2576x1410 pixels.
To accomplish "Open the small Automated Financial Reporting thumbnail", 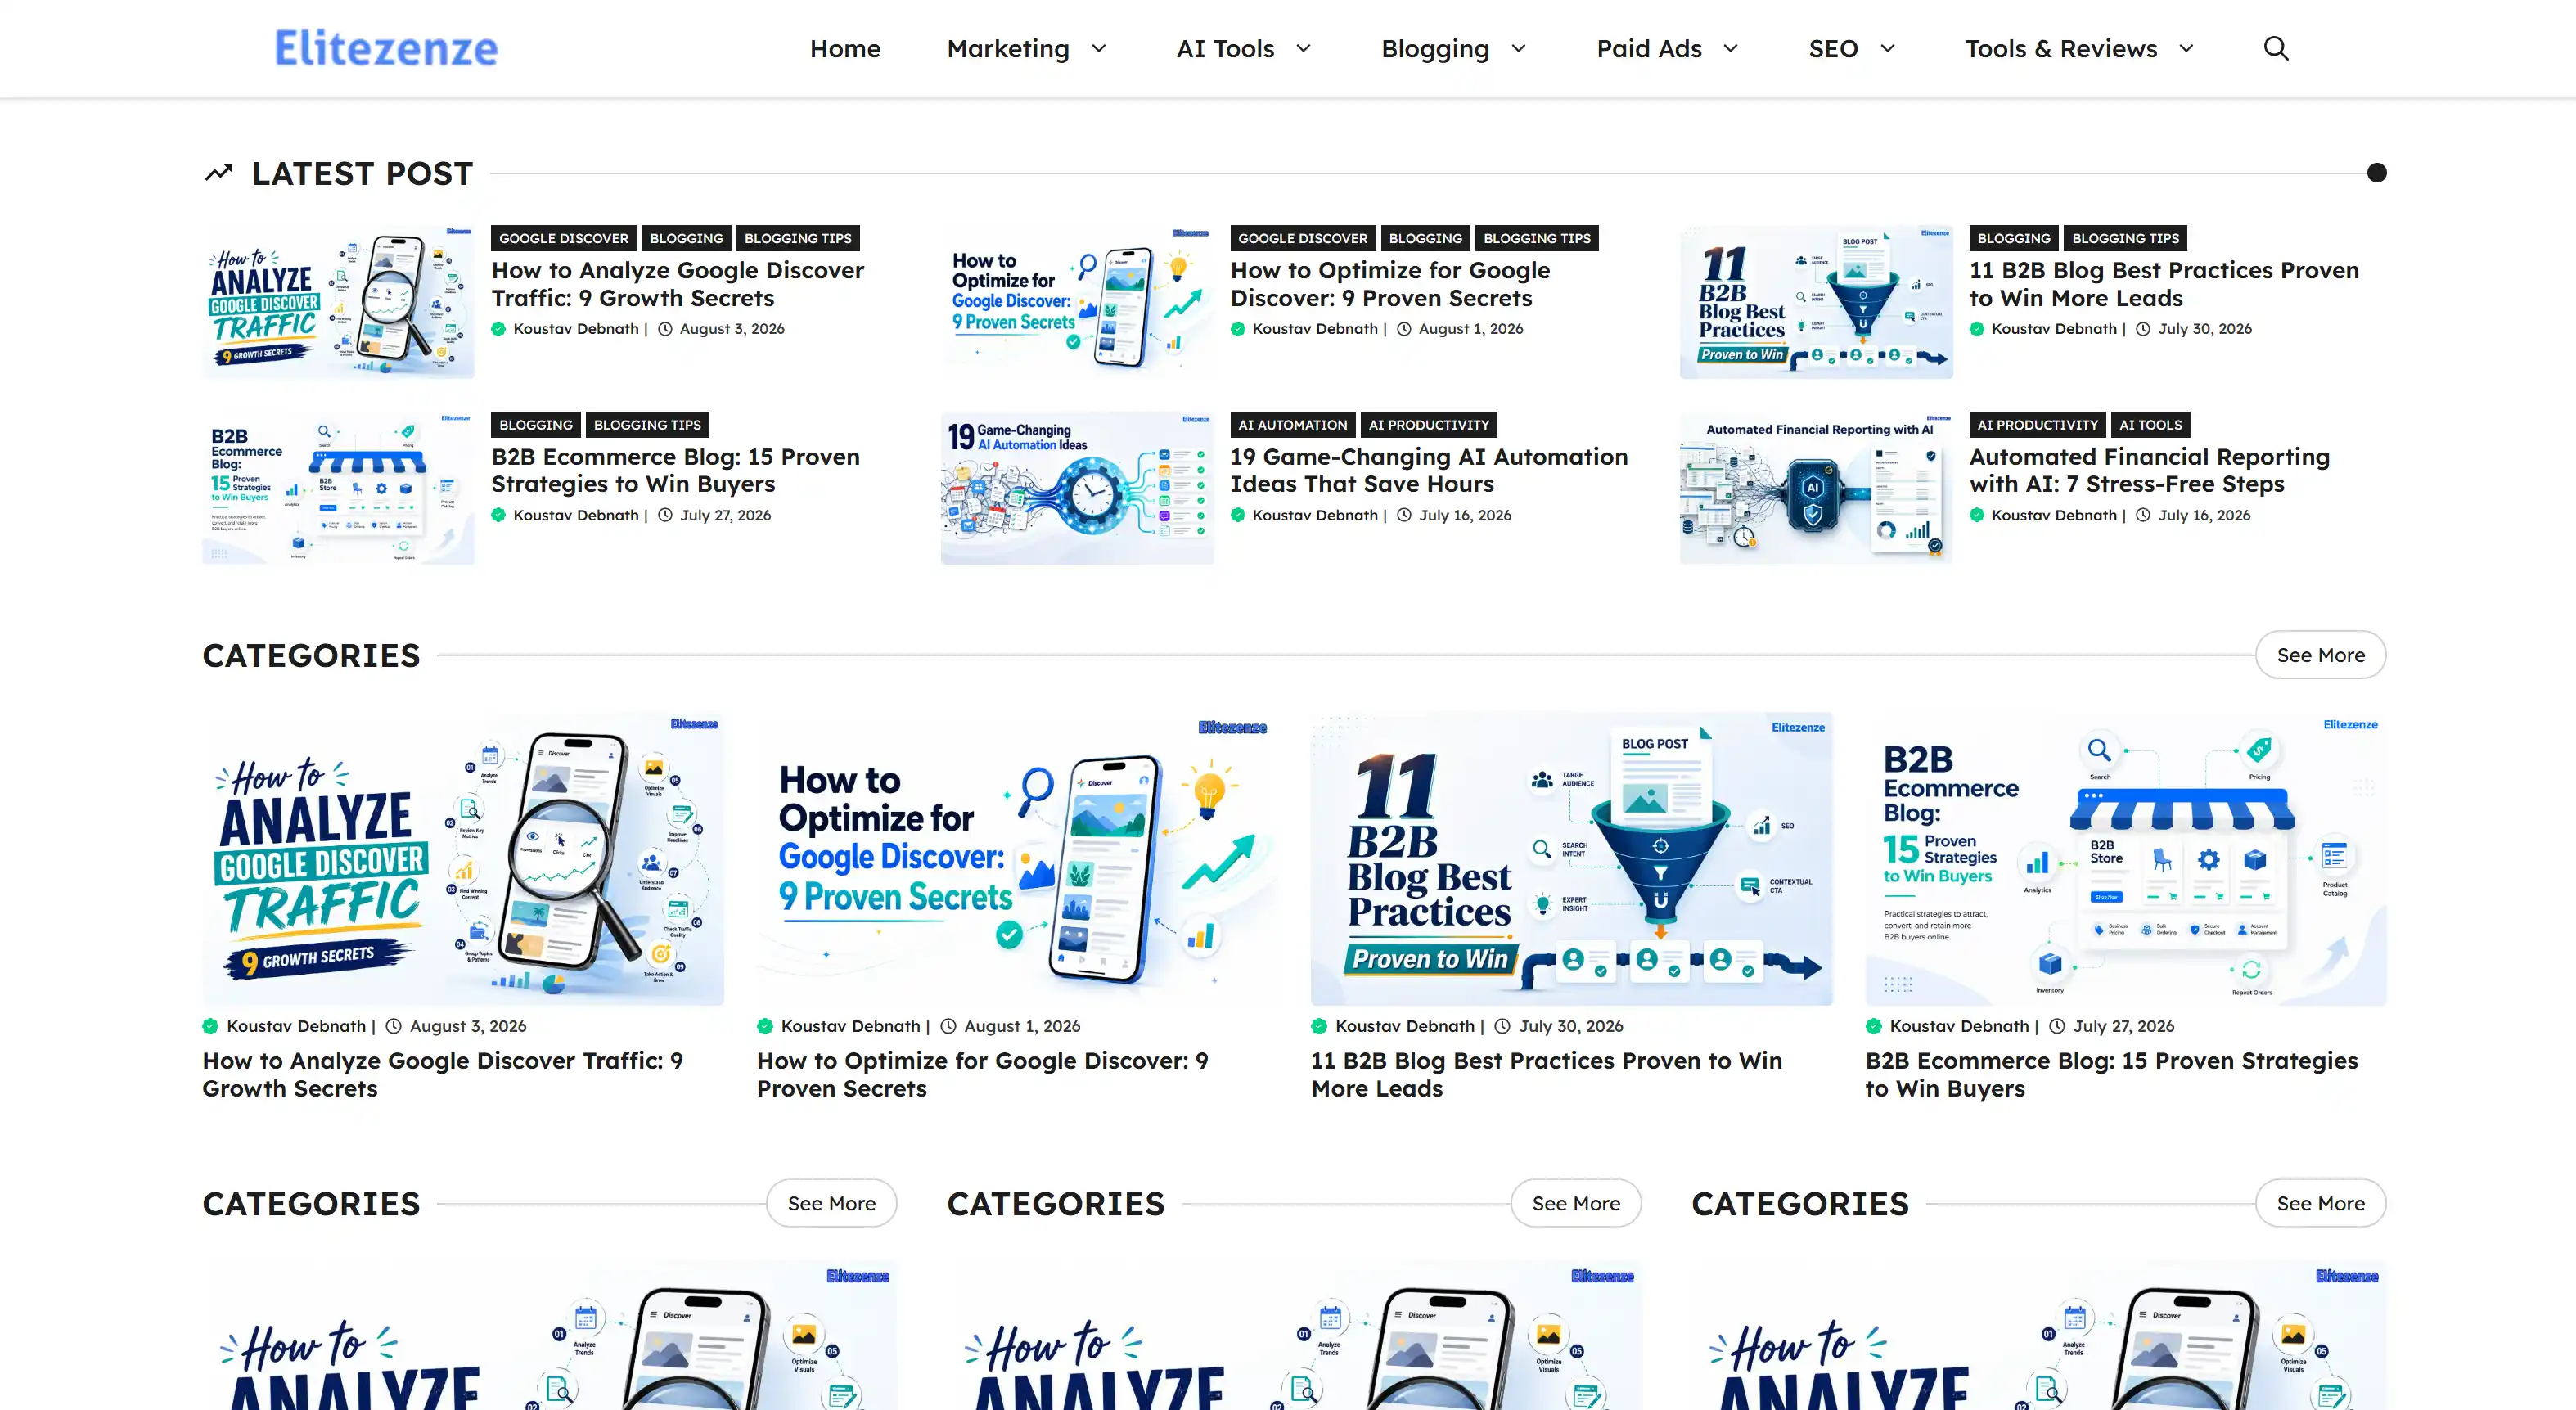I will [x=1816, y=488].
